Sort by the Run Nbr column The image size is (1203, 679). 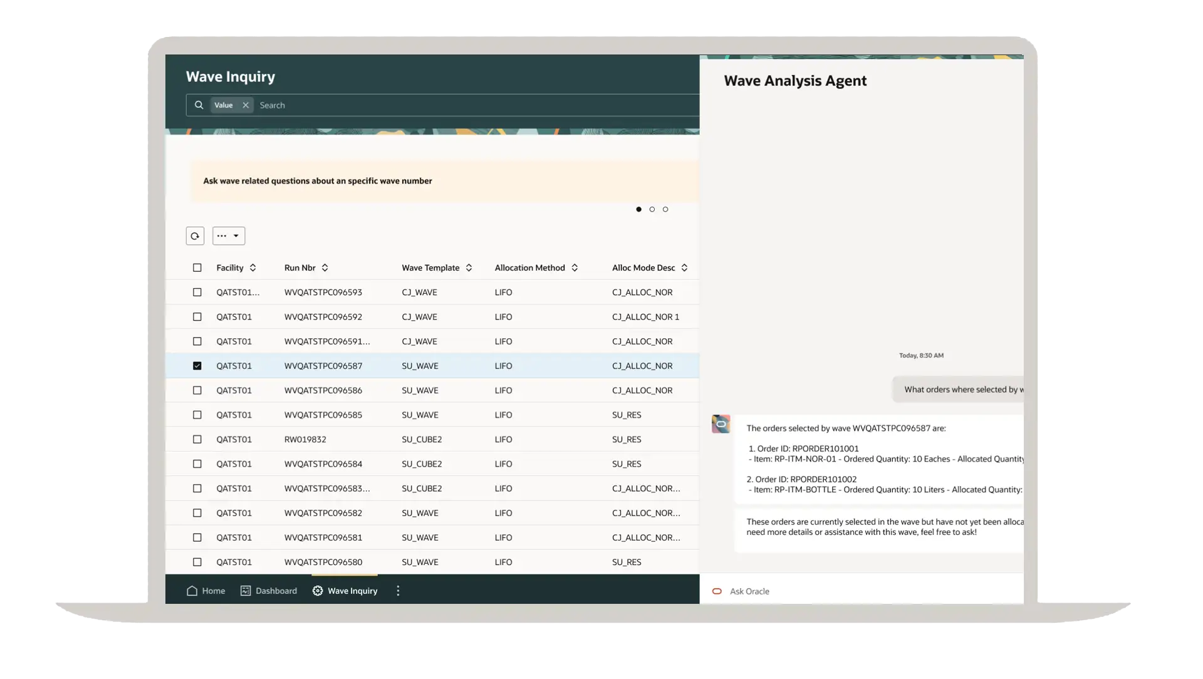pyautogui.click(x=325, y=267)
